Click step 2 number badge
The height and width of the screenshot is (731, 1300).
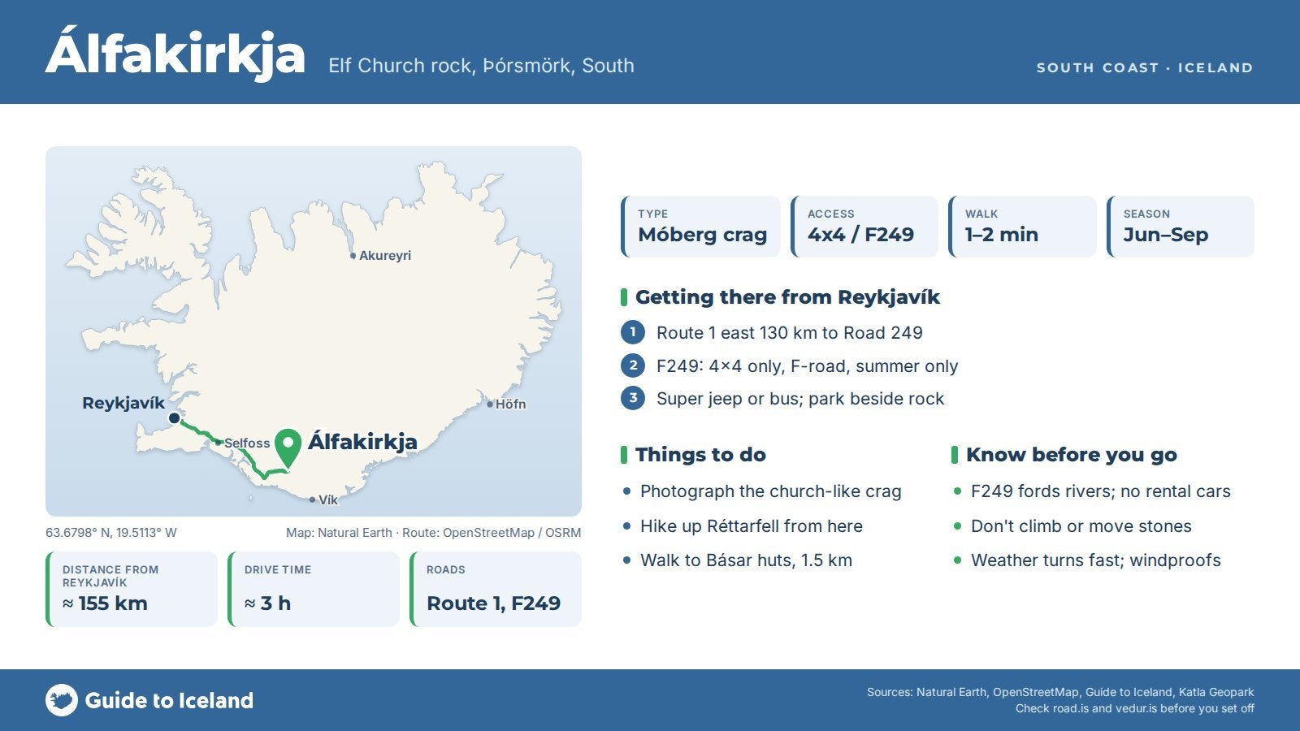tap(633, 365)
